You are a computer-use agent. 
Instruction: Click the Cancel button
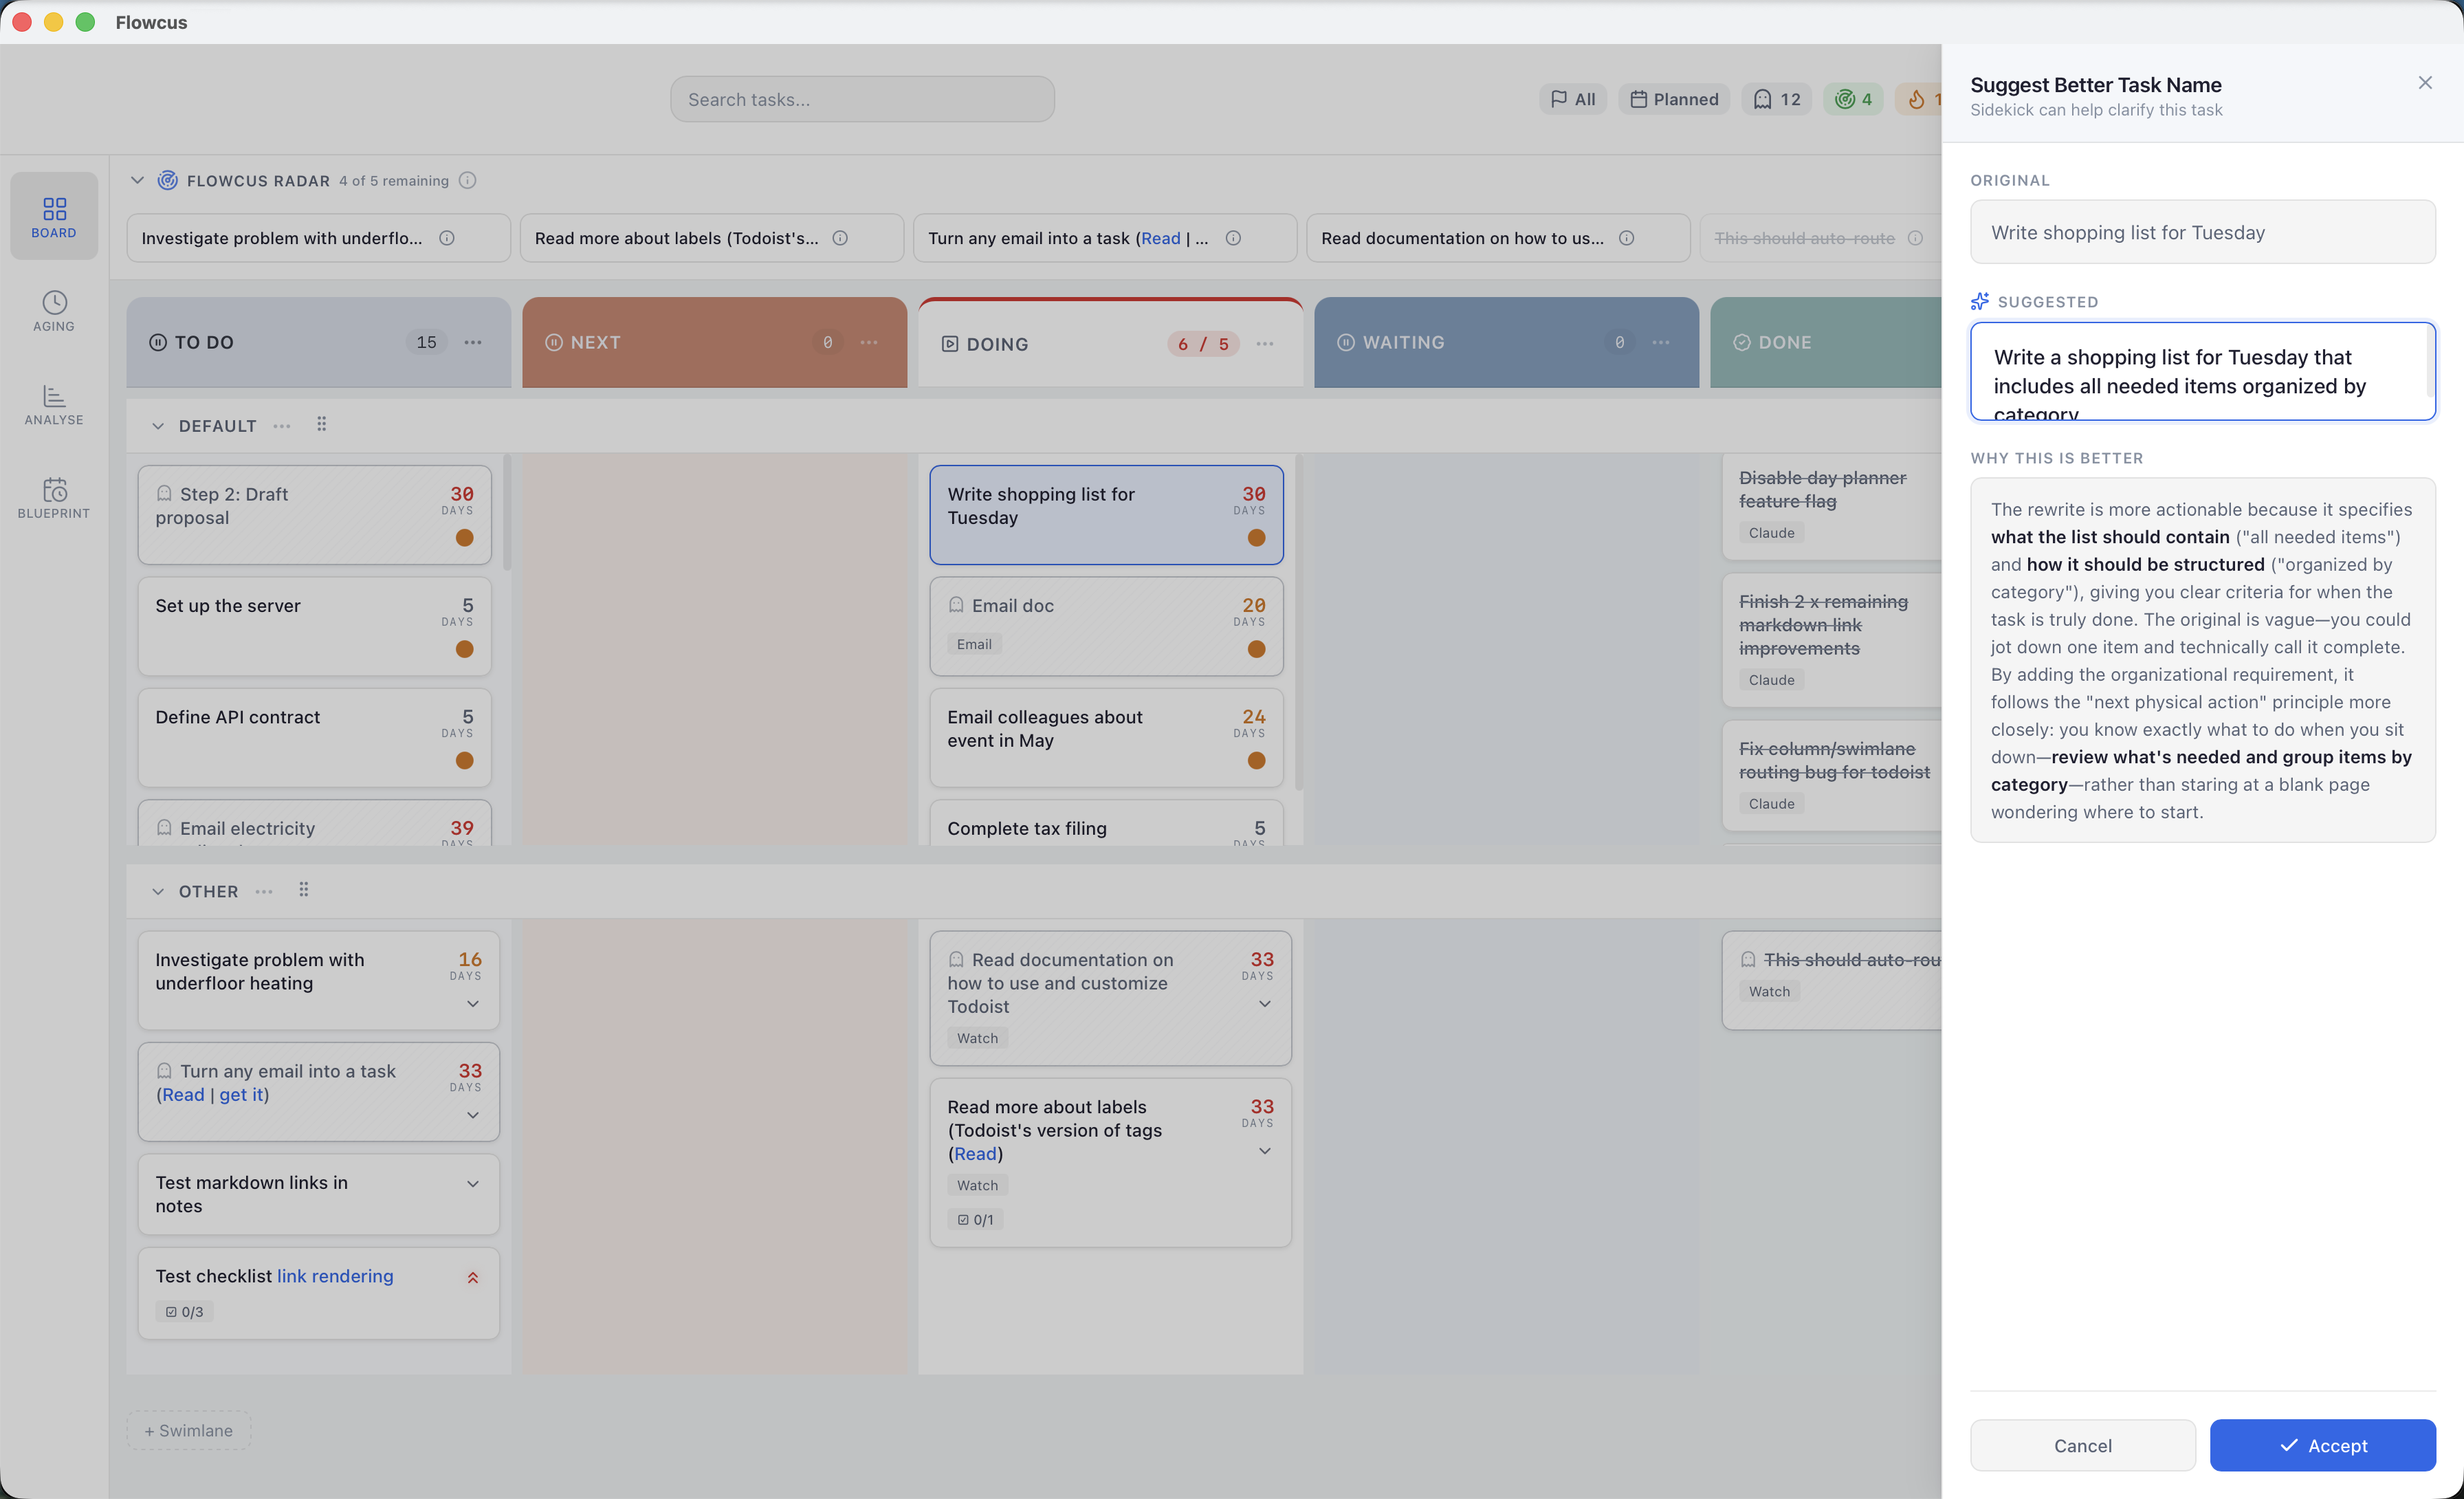coord(2082,1445)
